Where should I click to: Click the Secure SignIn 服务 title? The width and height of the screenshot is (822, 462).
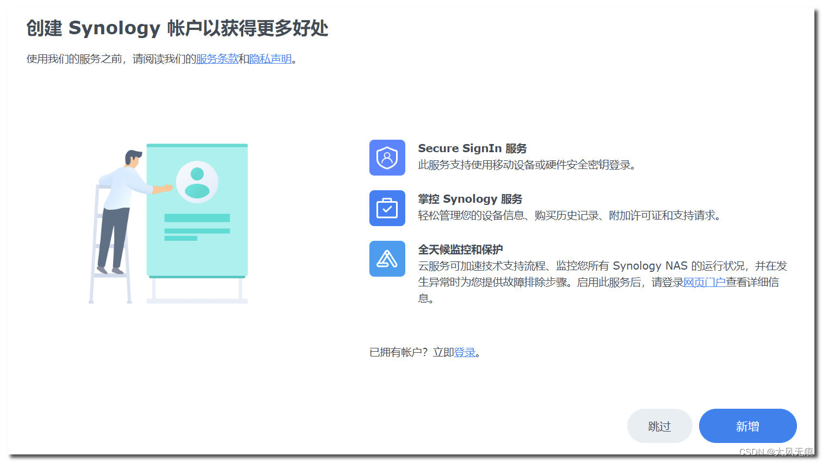(x=472, y=148)
